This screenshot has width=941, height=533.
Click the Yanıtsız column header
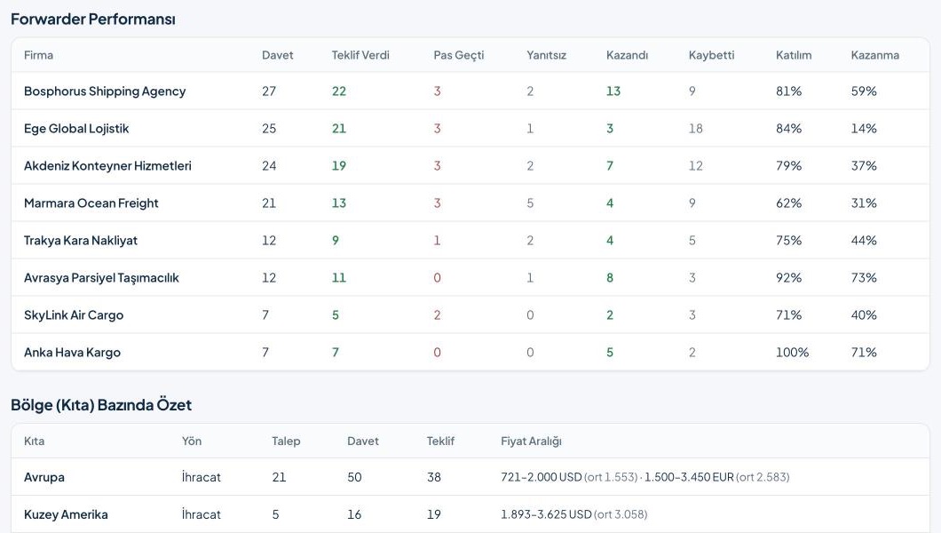coord(546,55)
